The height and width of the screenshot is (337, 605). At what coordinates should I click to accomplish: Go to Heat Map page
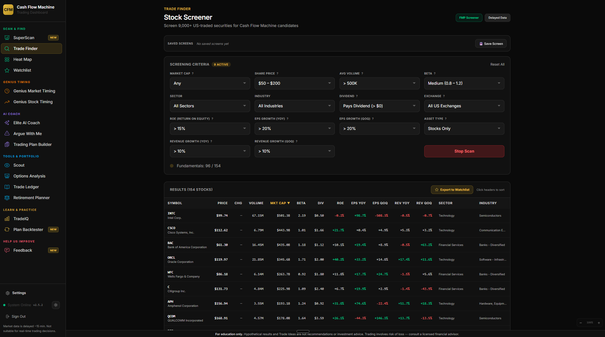[31, 59]
